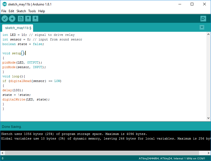Click the 'int LED = 10;' line
The width and height of the screenshot is (211, 161).
point(39,35)
